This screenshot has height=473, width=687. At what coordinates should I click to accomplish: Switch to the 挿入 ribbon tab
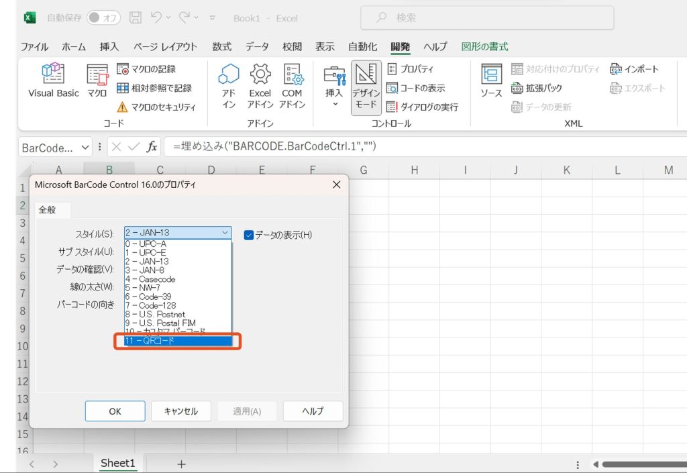click(109, 46)
